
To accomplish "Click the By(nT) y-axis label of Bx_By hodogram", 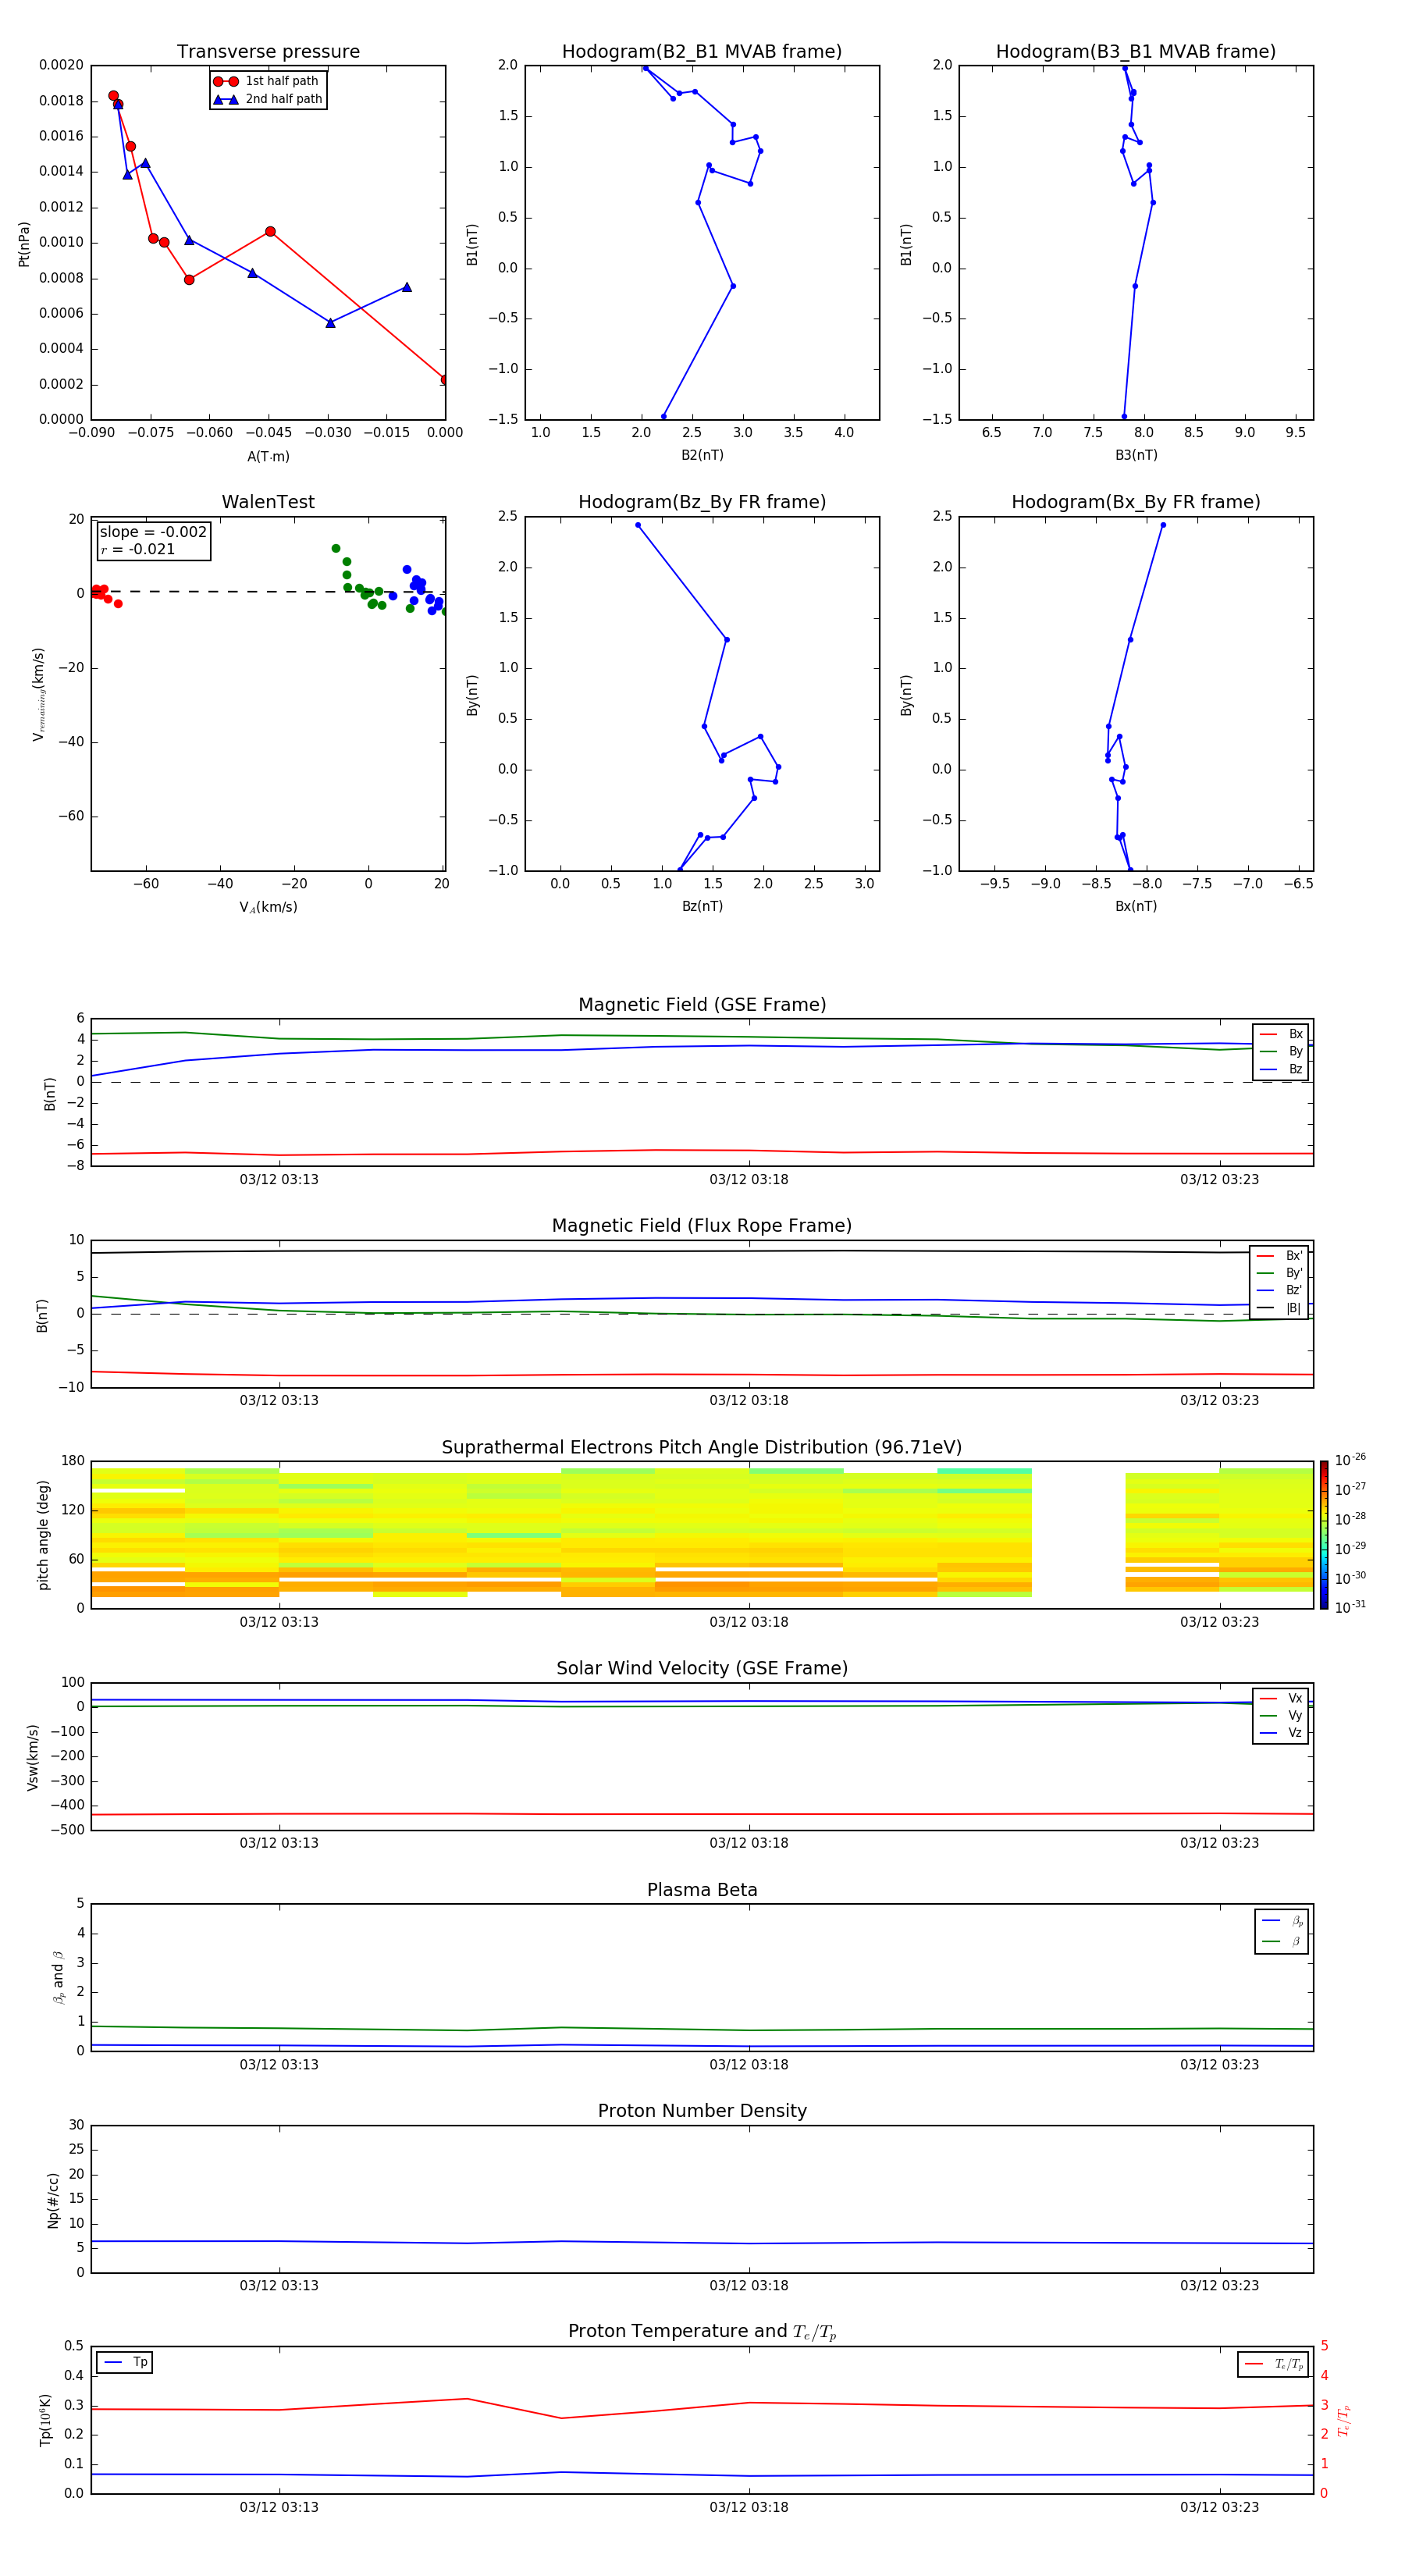I will pos(906,695).
